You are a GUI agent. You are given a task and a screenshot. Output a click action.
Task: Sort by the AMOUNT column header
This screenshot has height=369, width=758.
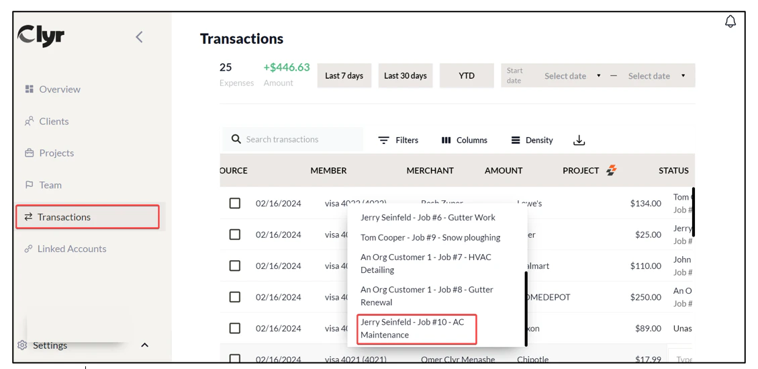[504, 171]
